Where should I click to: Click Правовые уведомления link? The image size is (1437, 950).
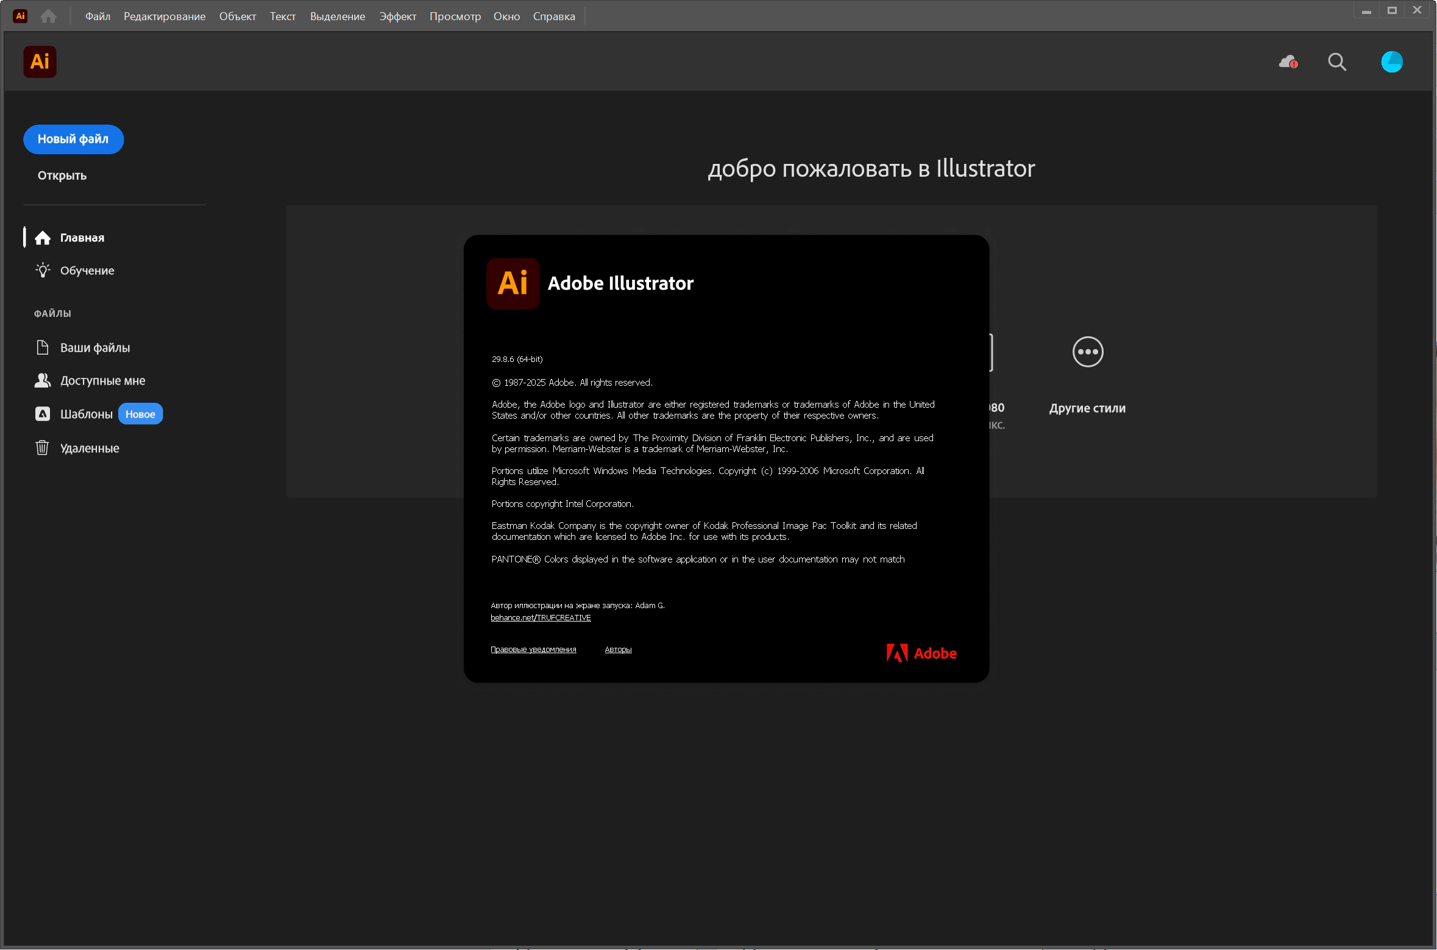click(533, 649)
